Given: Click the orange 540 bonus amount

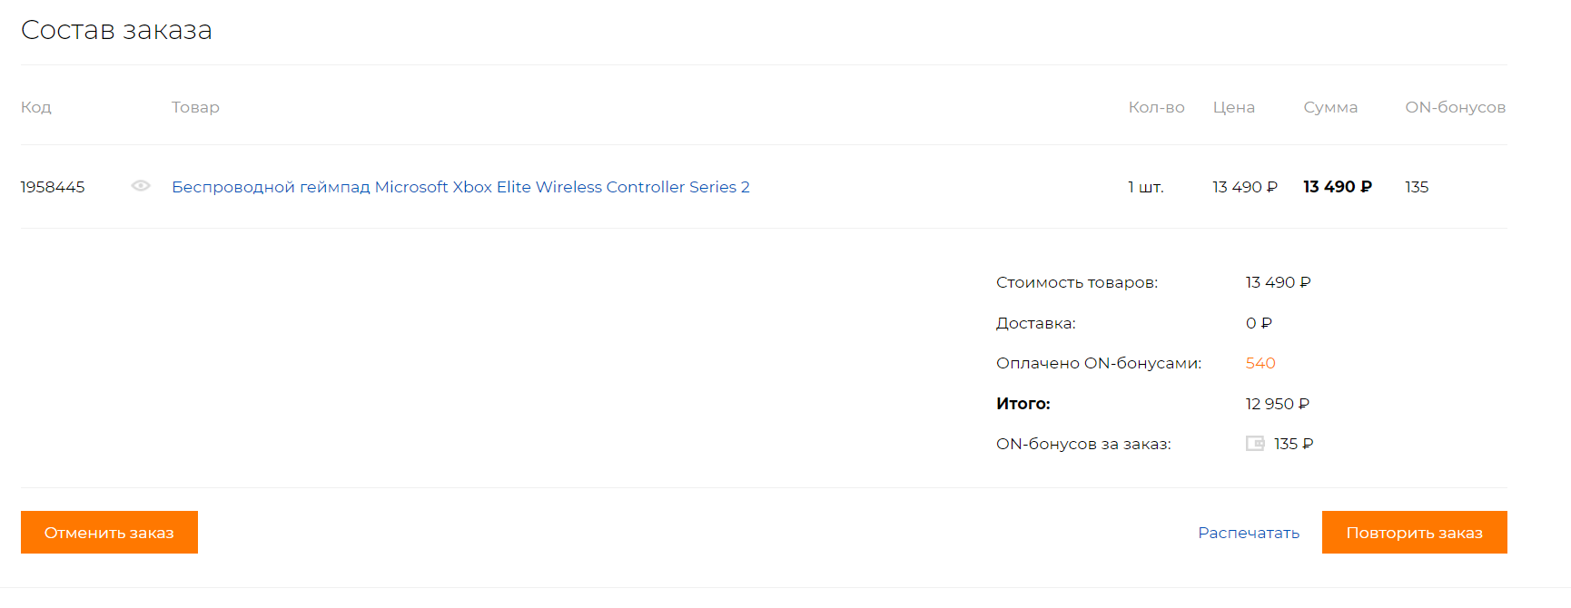Looking at the screenshot, I should 1260,363.
